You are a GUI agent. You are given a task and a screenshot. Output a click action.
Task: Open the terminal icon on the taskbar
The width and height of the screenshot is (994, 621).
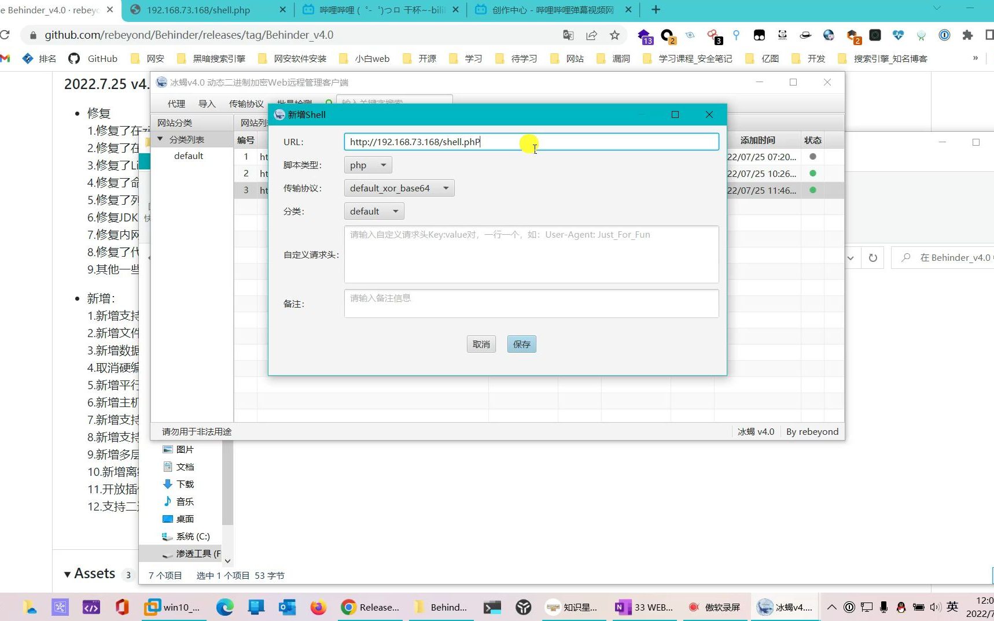[x=492, y=607]
